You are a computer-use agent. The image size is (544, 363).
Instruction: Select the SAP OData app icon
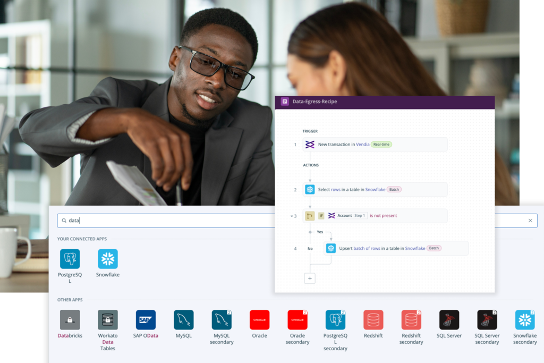[146, 319]
